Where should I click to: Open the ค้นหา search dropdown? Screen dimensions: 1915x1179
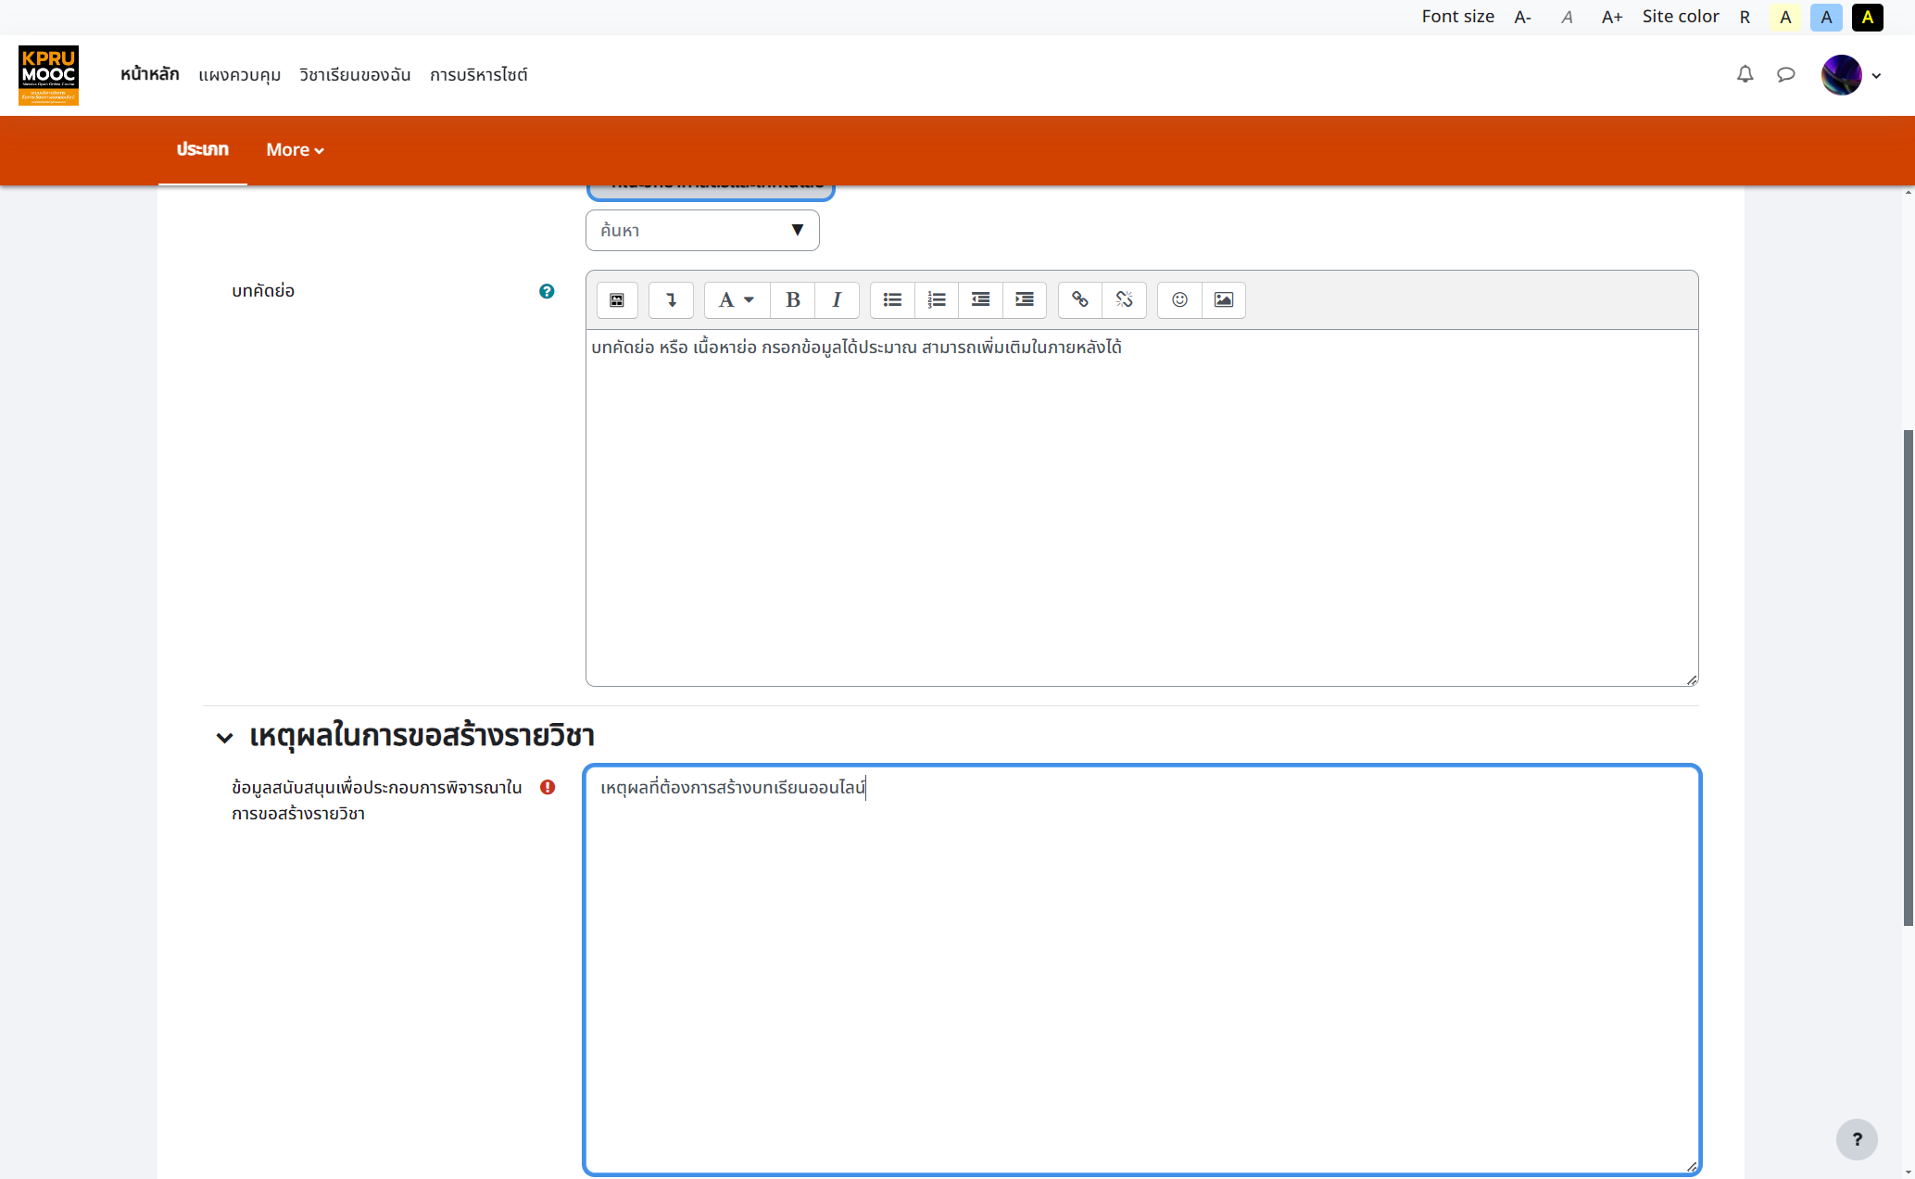702,230
